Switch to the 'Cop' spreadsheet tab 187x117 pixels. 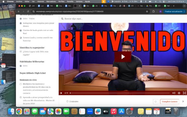pyautogui.click(x=59, y=6)
